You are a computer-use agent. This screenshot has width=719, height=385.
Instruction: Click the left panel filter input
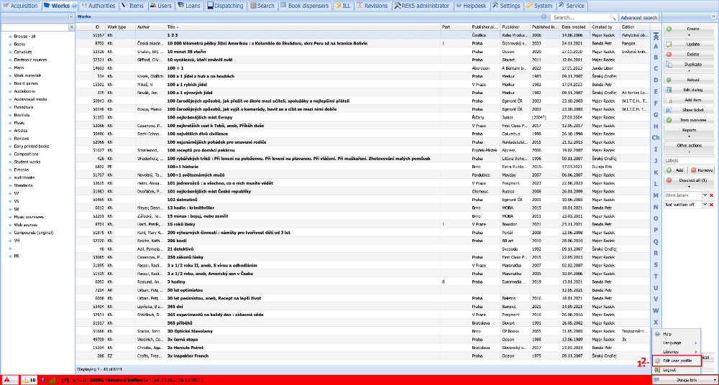(x=35, y=27)
